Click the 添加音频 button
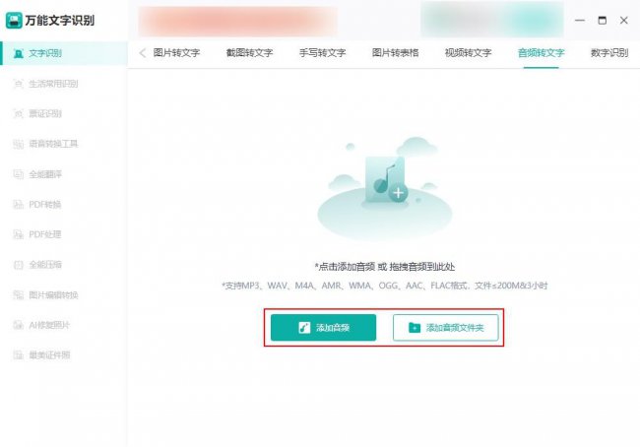 tap(323, 328)
